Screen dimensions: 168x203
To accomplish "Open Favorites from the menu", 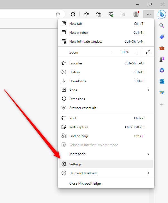I will pyautogui.click(x=106, y=63).
